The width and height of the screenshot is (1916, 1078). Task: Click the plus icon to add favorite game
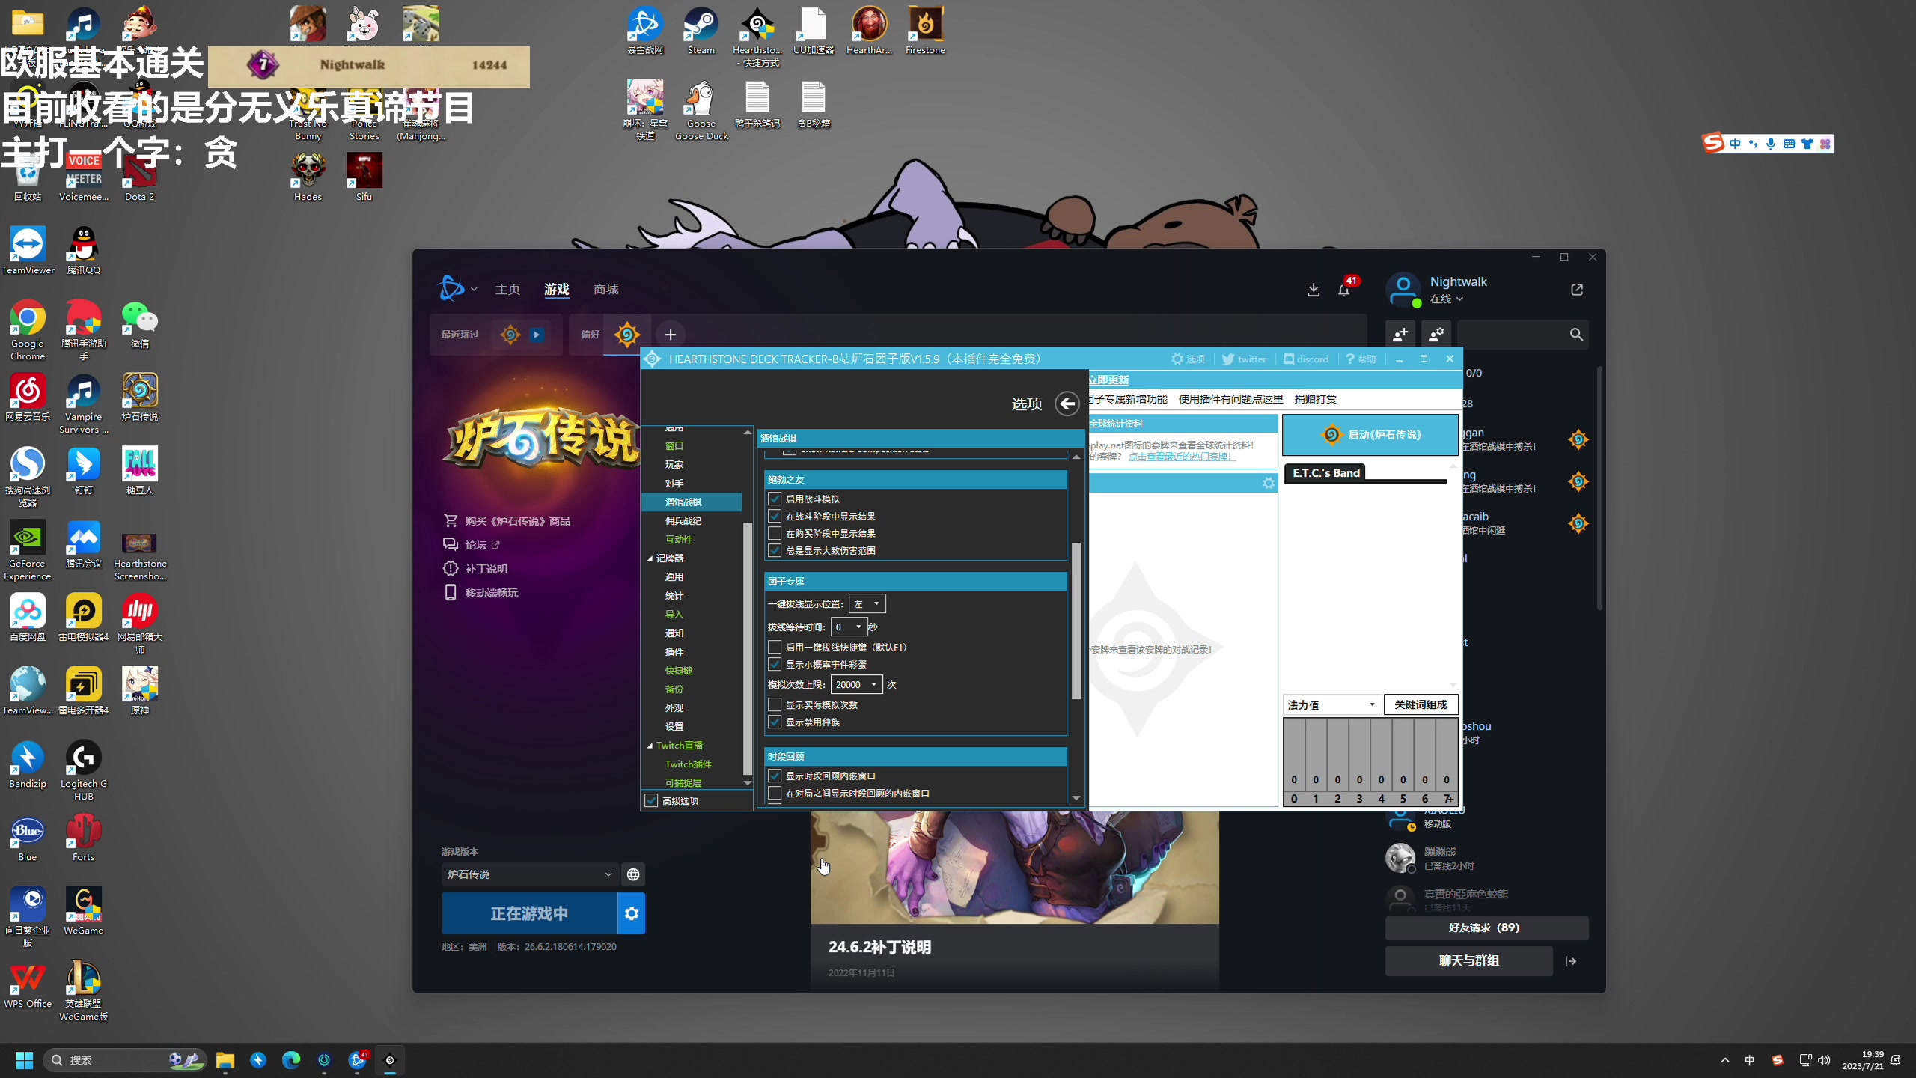pyautogui.click(x=671, y=335)
